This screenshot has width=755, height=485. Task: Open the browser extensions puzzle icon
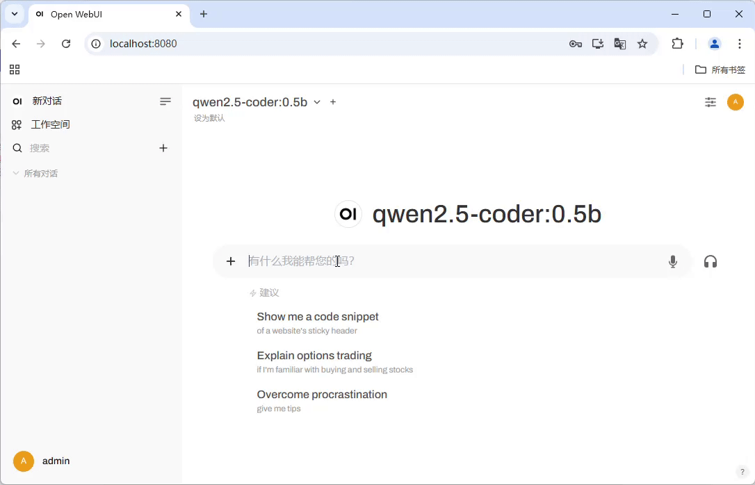[x=677, y=44]
